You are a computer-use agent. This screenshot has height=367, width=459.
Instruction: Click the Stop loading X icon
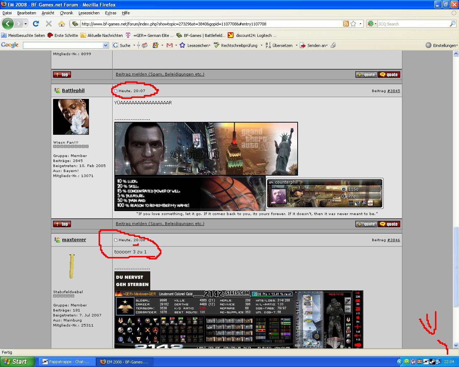pyautogui.click(x=49, y=24)
